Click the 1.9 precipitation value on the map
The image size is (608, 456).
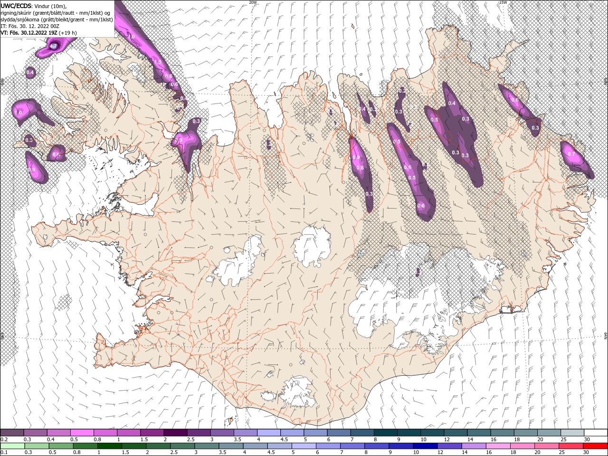click(158, 62)
